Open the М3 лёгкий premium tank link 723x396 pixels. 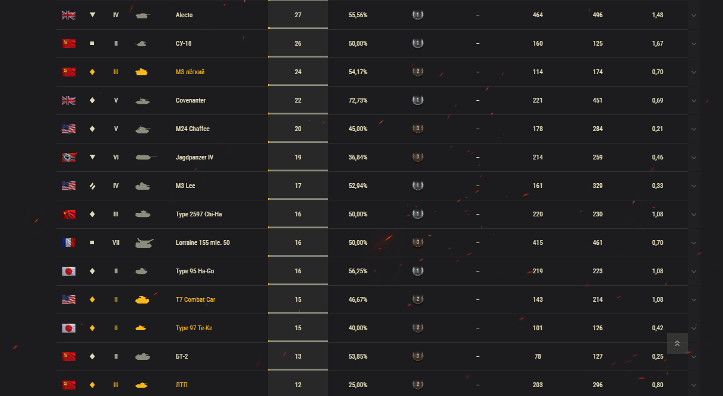coord(190,72)
